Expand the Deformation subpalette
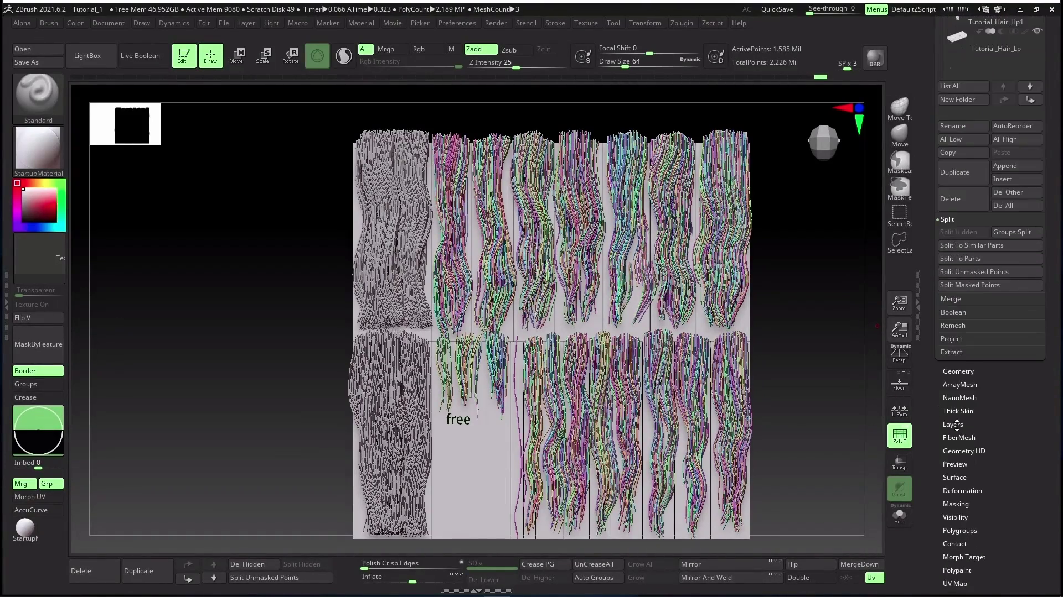The width and height of the screenshot is (1063, 597). (962, 491)
